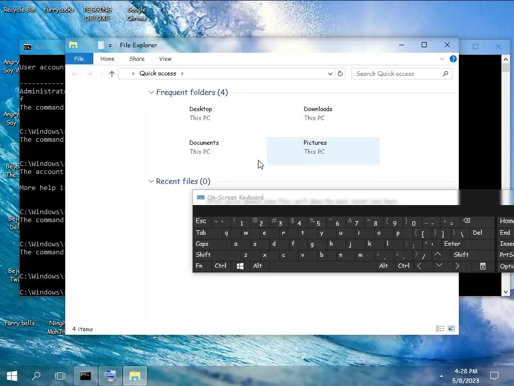
Task: Click the Properties quick access toolbar icon
Action: click(101, 45)
